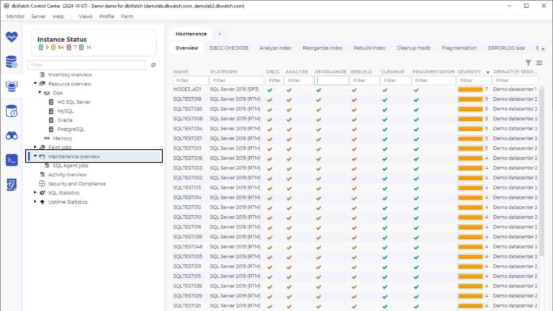Click the severity bar for SQLTEST021
553x311 pixels.
point(470,306)
